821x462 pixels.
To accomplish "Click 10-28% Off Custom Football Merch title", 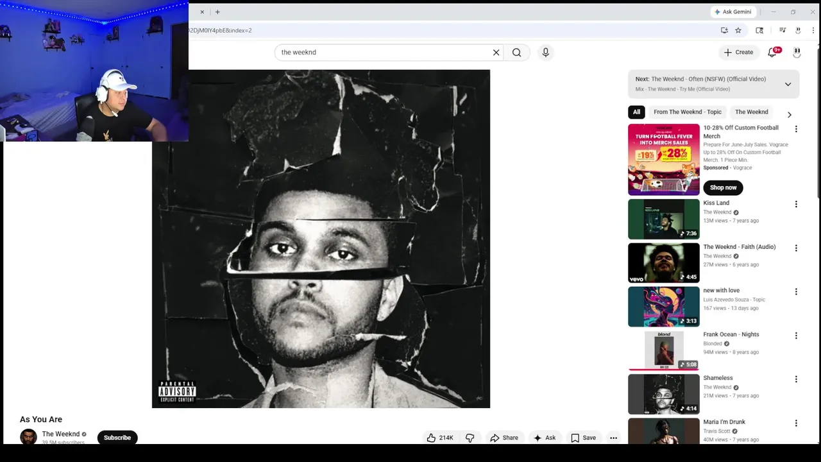I will (741, 132).
